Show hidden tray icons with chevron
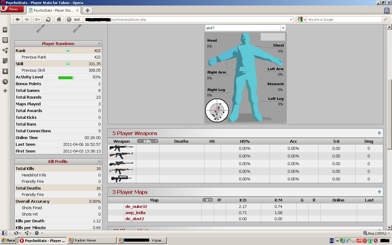 click(x=337, y=241)
